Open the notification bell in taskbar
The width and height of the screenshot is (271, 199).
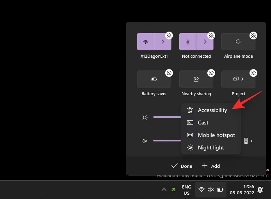(x=260, y=190)
